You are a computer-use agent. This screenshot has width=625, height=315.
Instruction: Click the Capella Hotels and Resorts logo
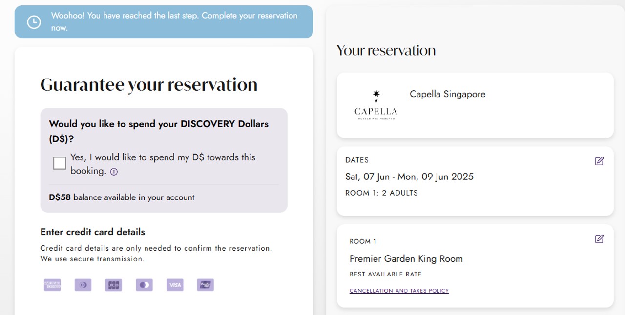click(x=376, y=105)
